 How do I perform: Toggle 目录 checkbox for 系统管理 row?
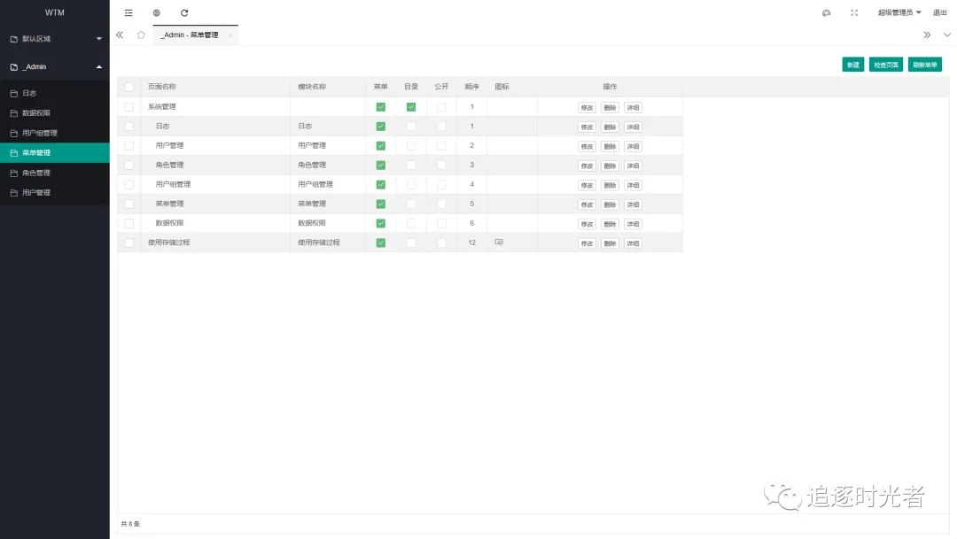coord(411,107)
